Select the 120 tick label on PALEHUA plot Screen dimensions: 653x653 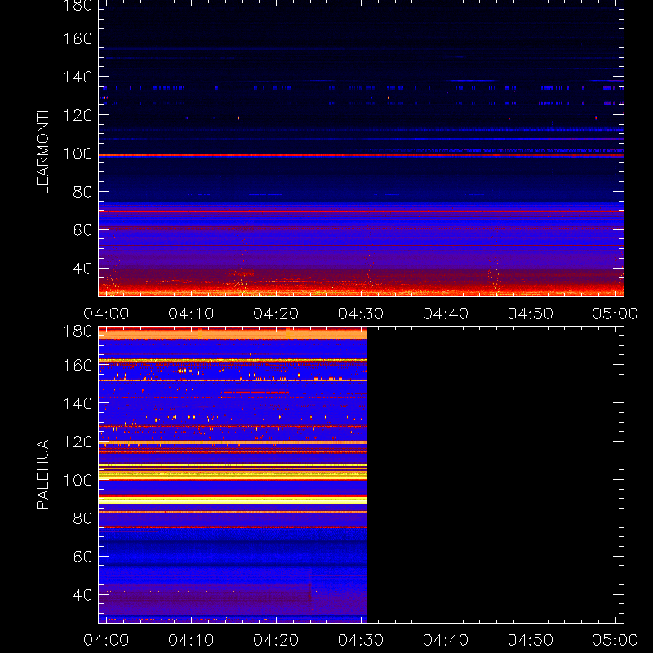point(78,442)
